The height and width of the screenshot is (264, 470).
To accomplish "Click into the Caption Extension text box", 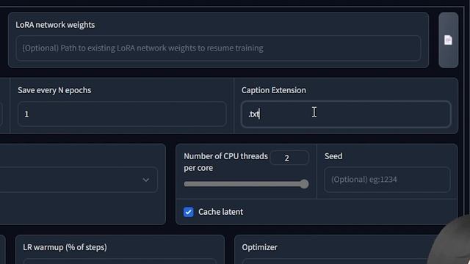I will tap(346, 114).
